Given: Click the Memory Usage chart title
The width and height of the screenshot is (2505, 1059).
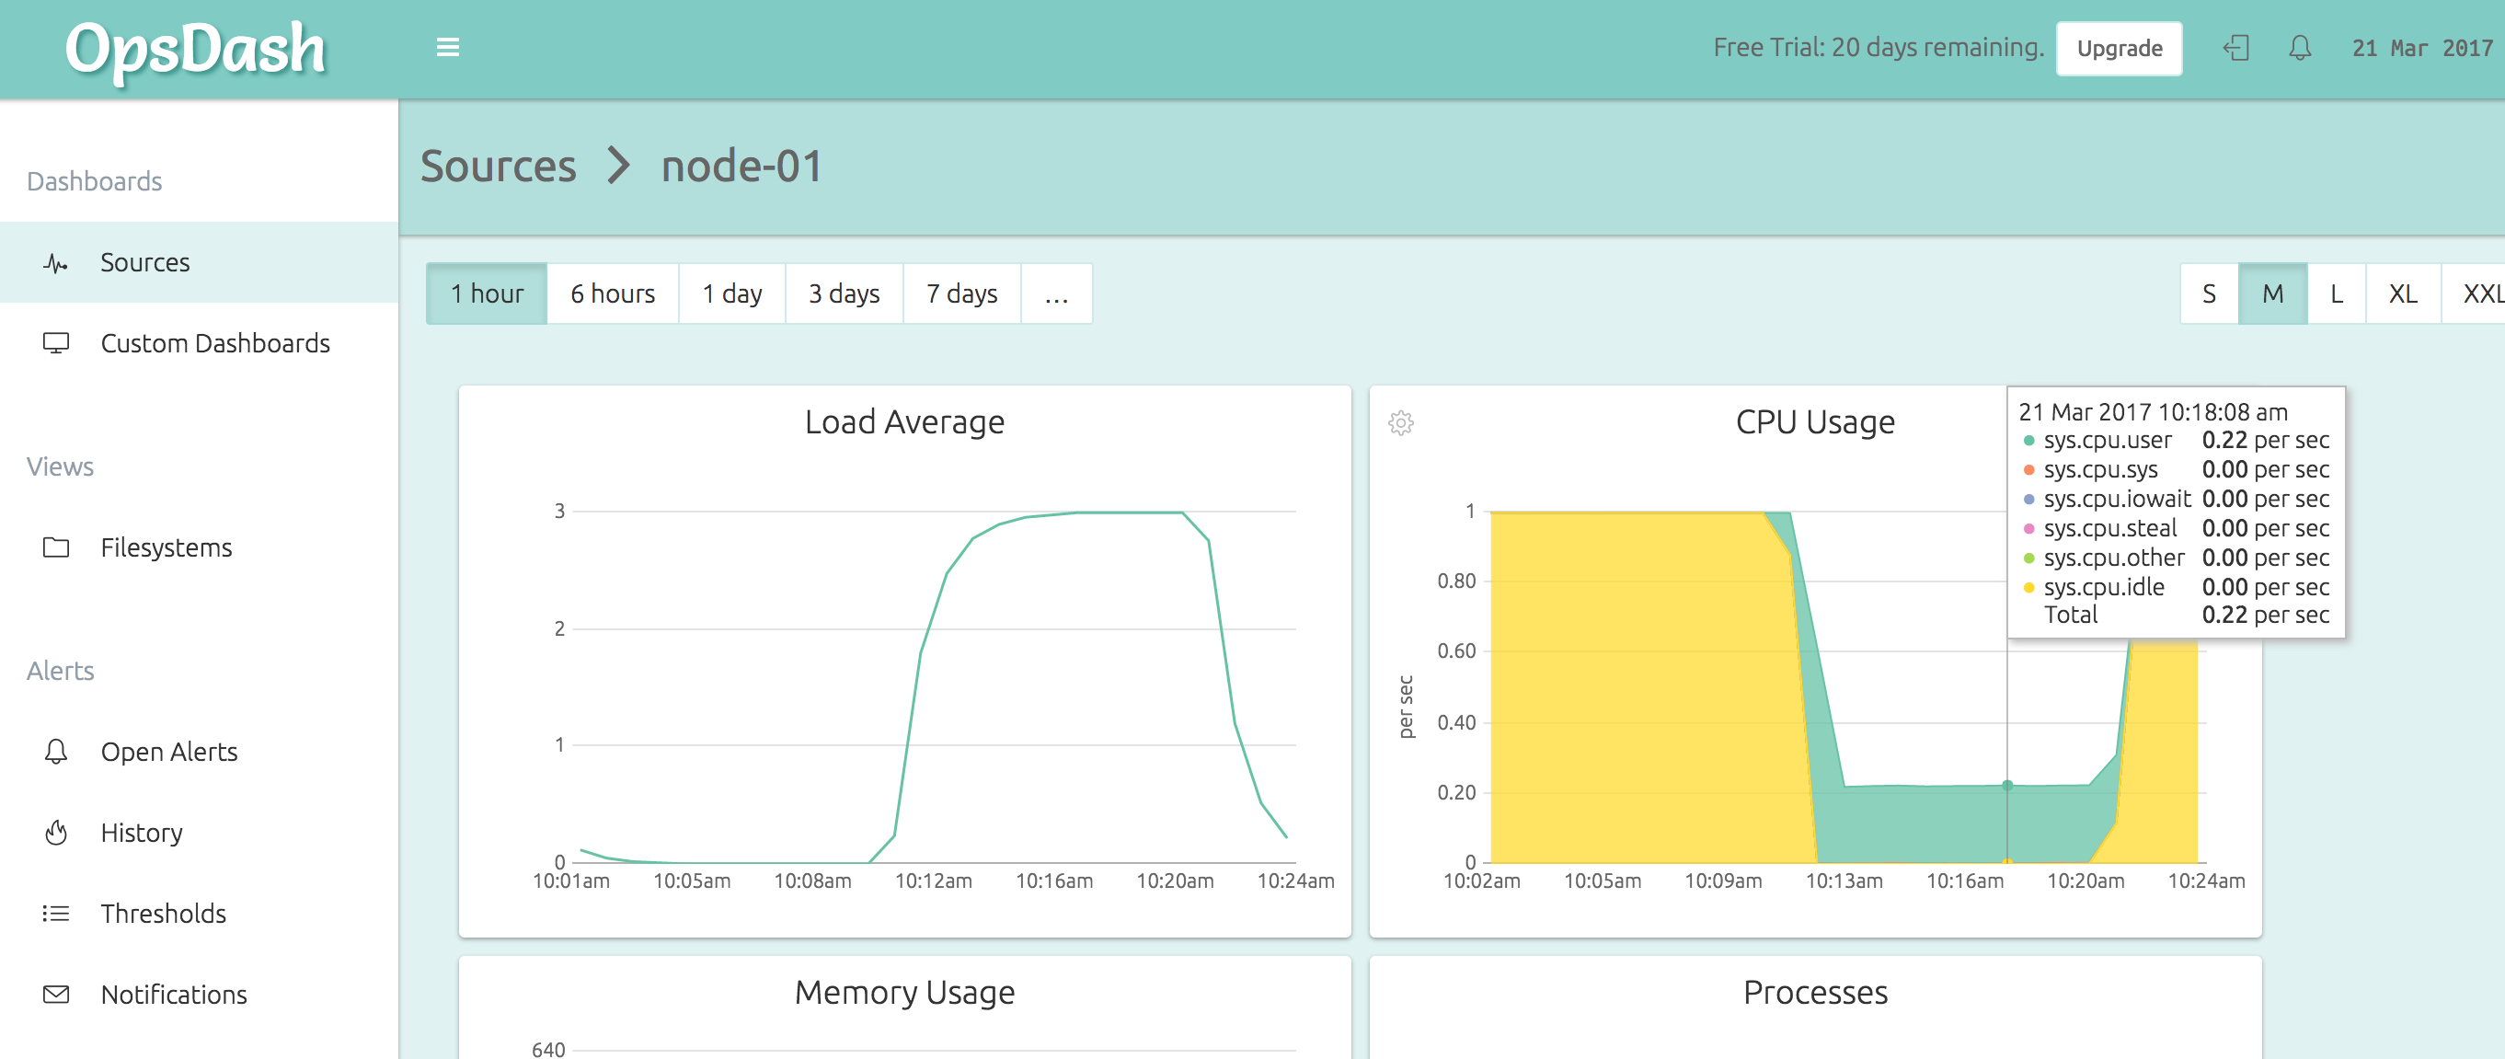Looking at the screenshot, I should 904,992.
